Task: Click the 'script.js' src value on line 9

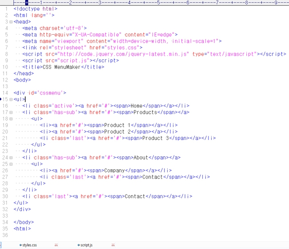Action: click(x=73, y=61)
